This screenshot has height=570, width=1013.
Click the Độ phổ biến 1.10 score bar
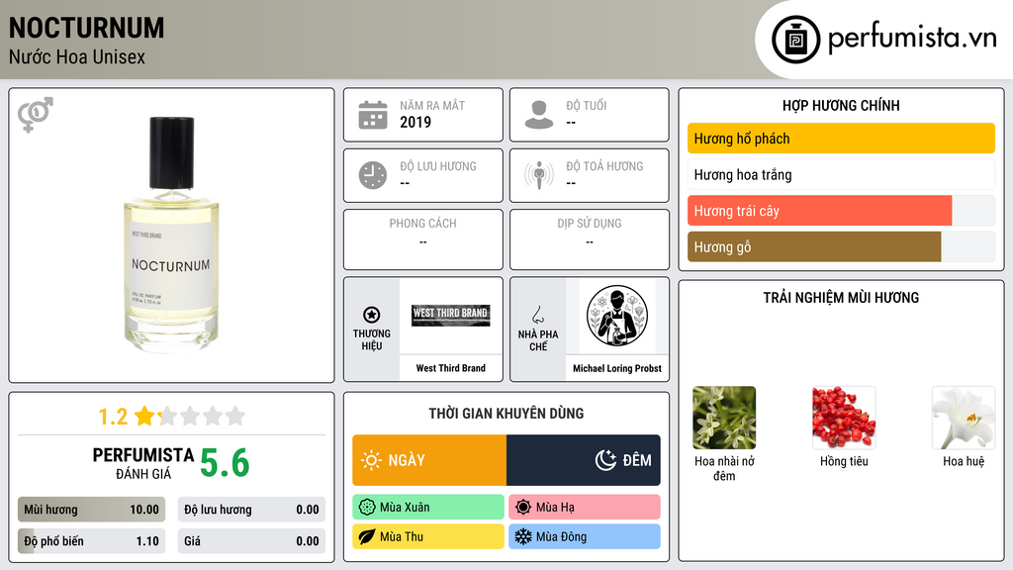(92, 541)
